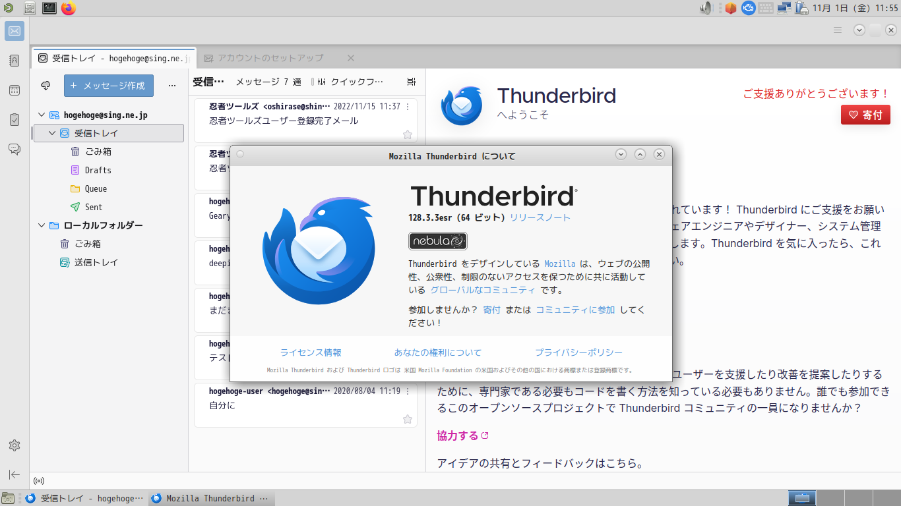Viewport: 901px width, 506px height.
Task: Select the Drafts folder
Action: (x=109, y=170)
